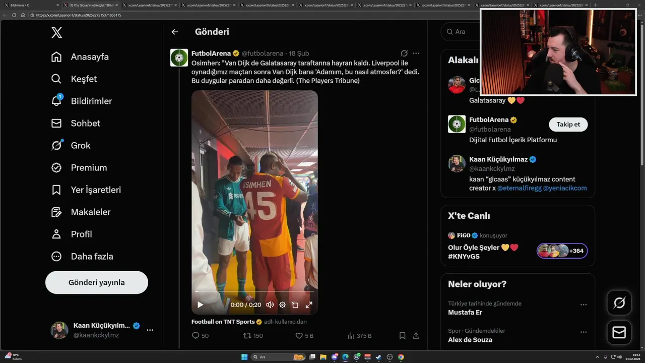Screen dimensions: 645x363
Task: Open Mustafa Er trending topic
Action: click(465, 312)
